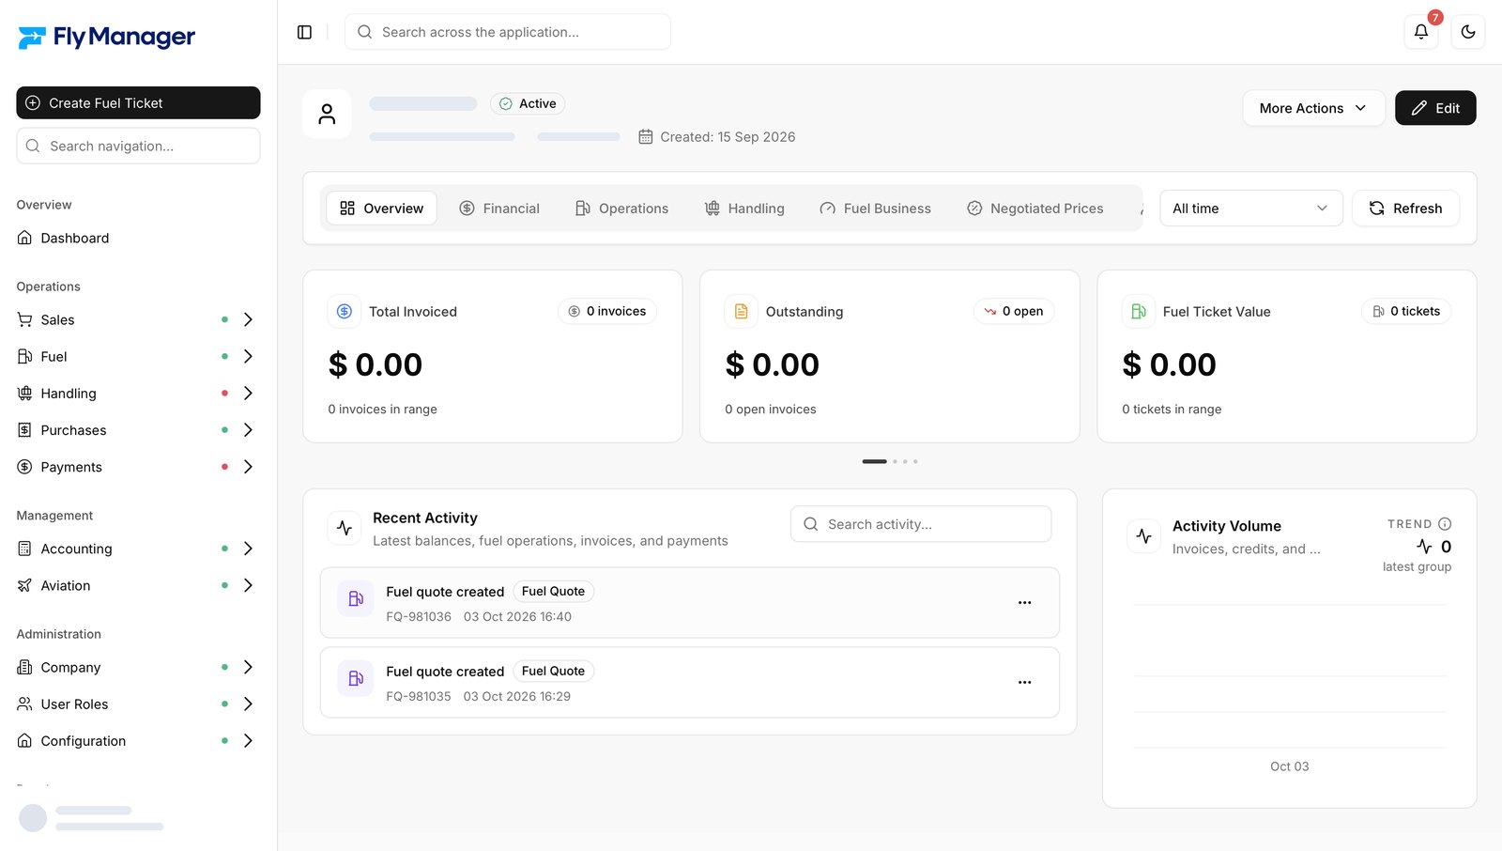Click the Edit button
Image resolution: width=1502 pixels, height=851 pixels.
coord(1435,108)
